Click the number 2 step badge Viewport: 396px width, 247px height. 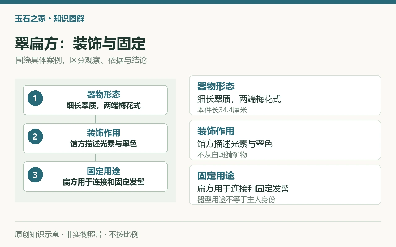pos(35,137)
